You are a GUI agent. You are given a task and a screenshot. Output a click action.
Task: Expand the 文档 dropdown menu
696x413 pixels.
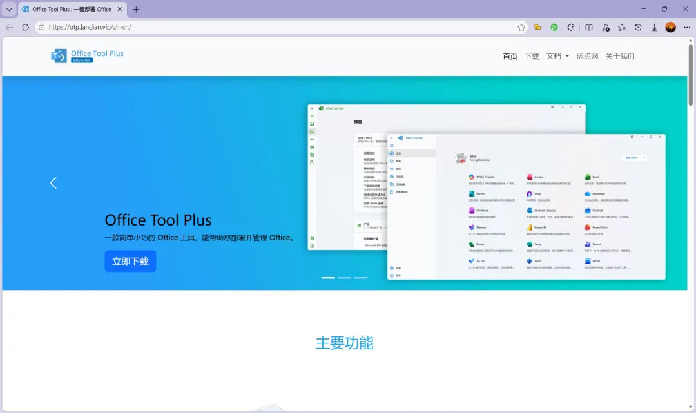click(557, 56)
